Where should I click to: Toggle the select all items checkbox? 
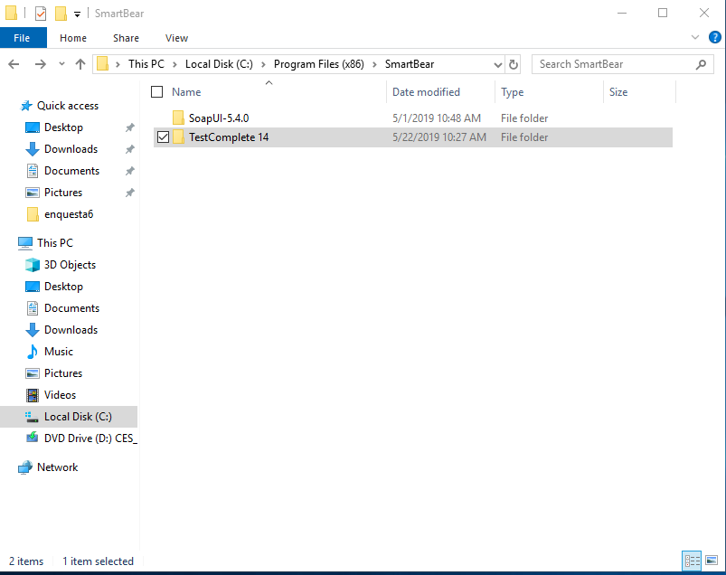click(x=157, y=92)
